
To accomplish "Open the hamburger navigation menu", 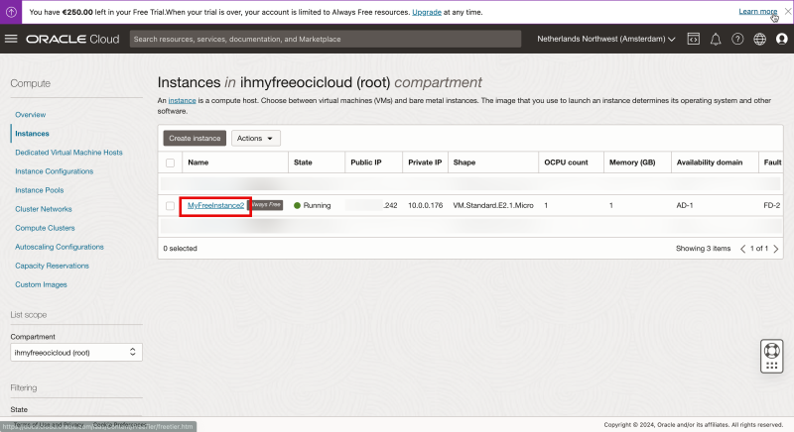I will pos(12,39).
